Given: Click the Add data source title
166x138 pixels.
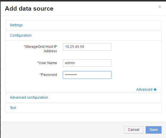Looking at the screenshot, I should coord(29,9).
